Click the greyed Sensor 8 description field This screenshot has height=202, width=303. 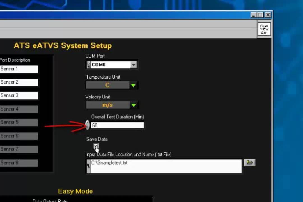[19, 163]
